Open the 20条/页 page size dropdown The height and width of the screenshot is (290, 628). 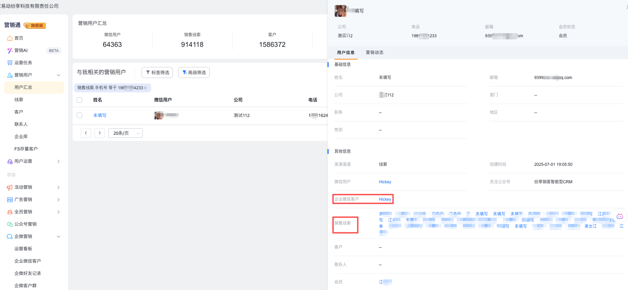(x=125, y=133)
